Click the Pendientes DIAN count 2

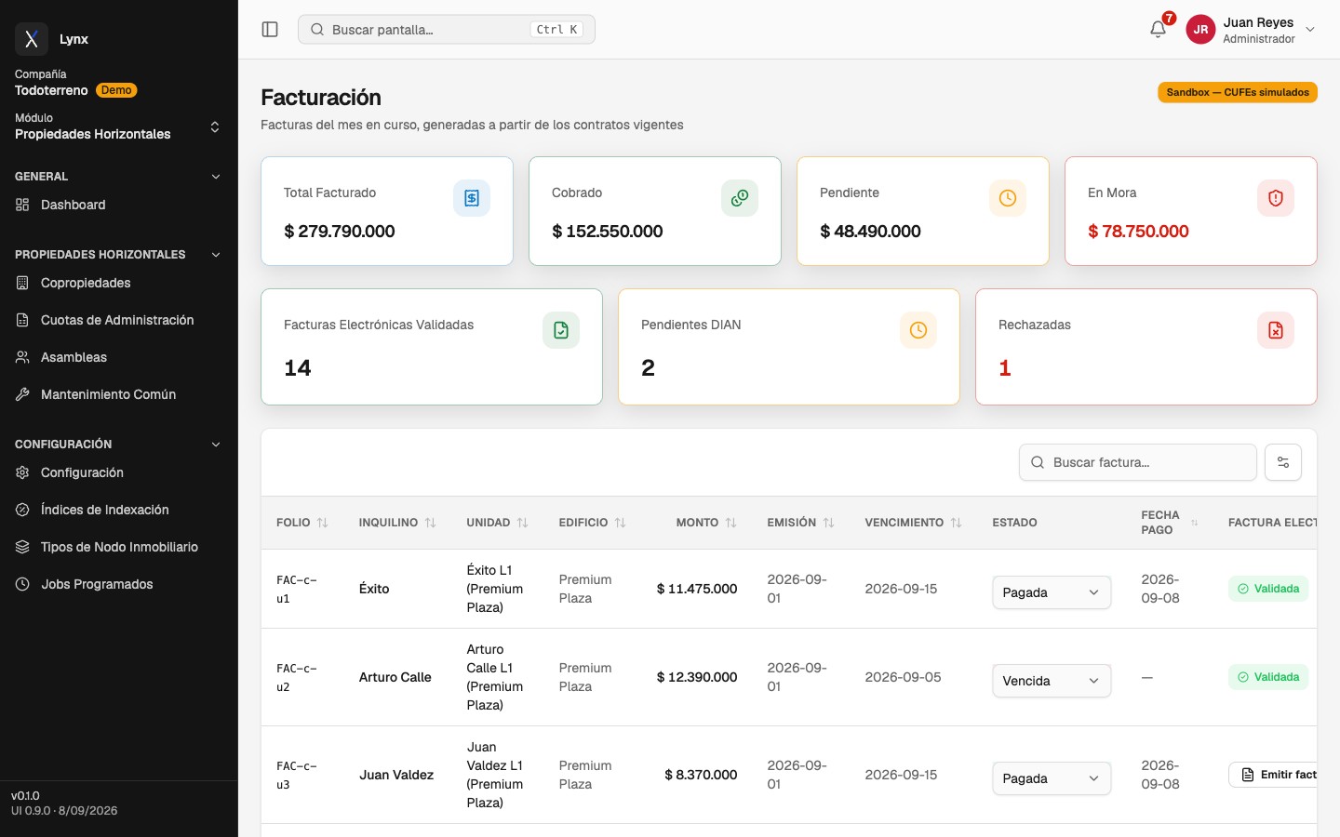(x=648, y=368)
